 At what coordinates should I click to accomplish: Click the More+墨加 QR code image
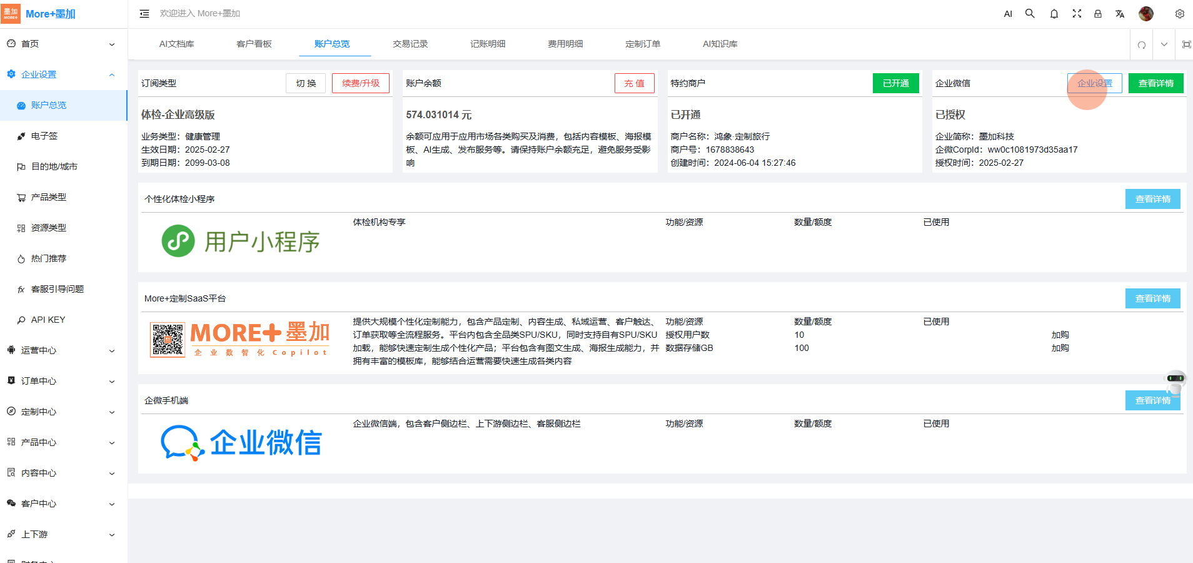[x=168, y=340]
